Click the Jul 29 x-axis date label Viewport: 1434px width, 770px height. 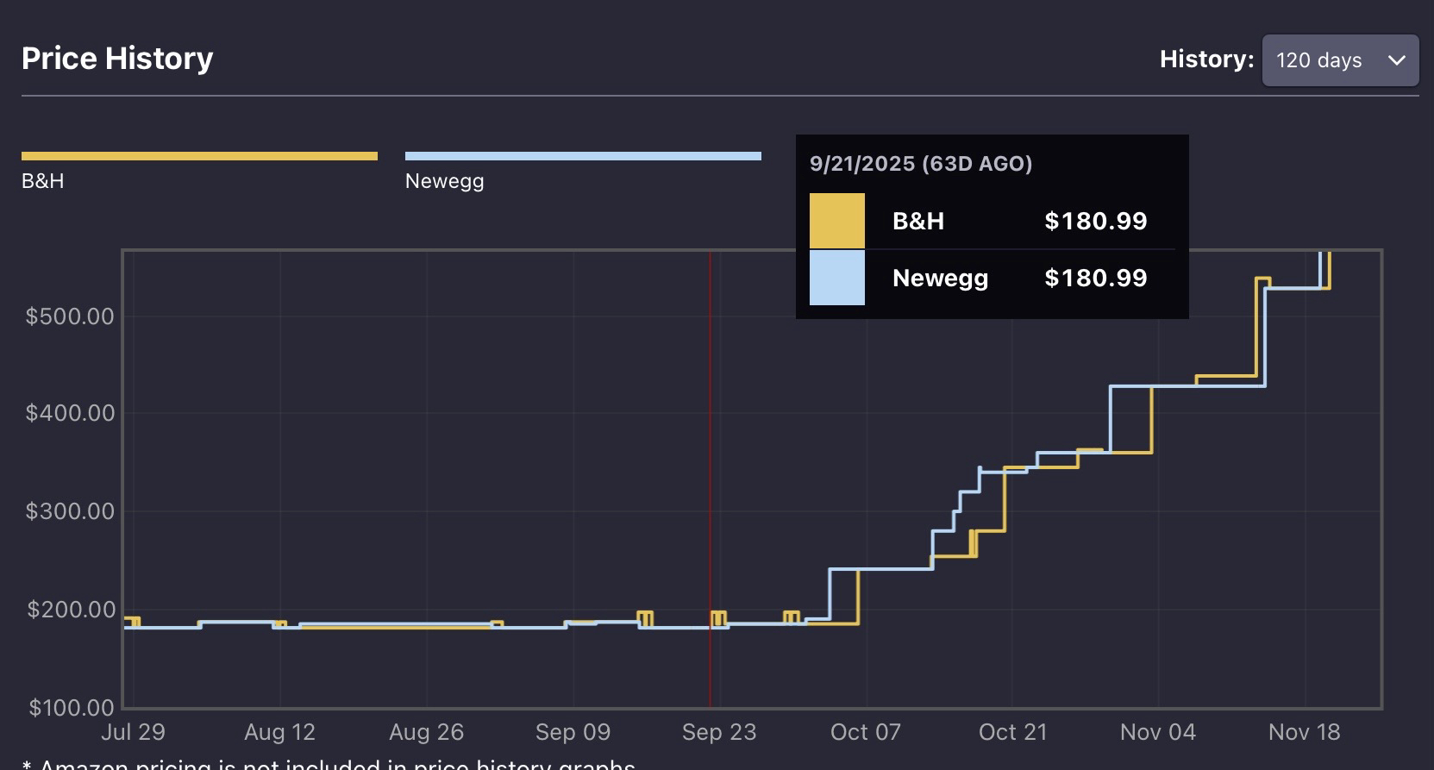pyautogui.click(x=133, y=732)
